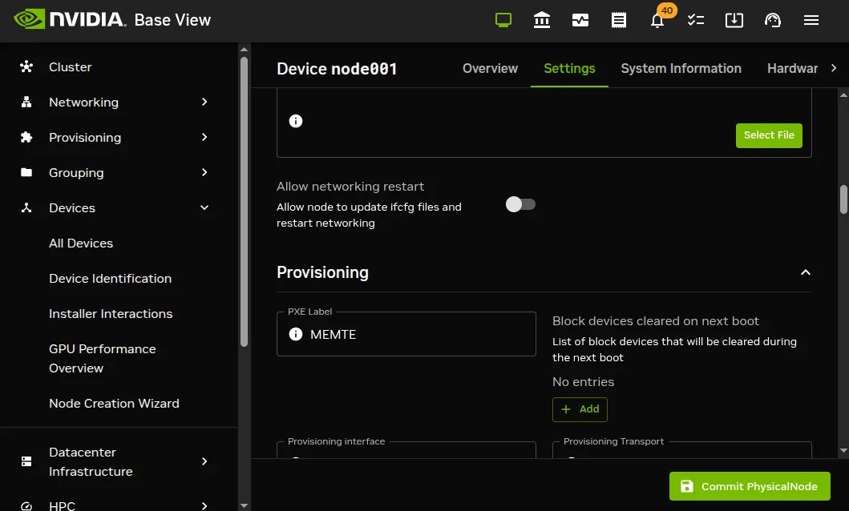The width and height of the screenshot is (849, 511).
Task: Open Device Identification page
Action: [x=110, y=279]
